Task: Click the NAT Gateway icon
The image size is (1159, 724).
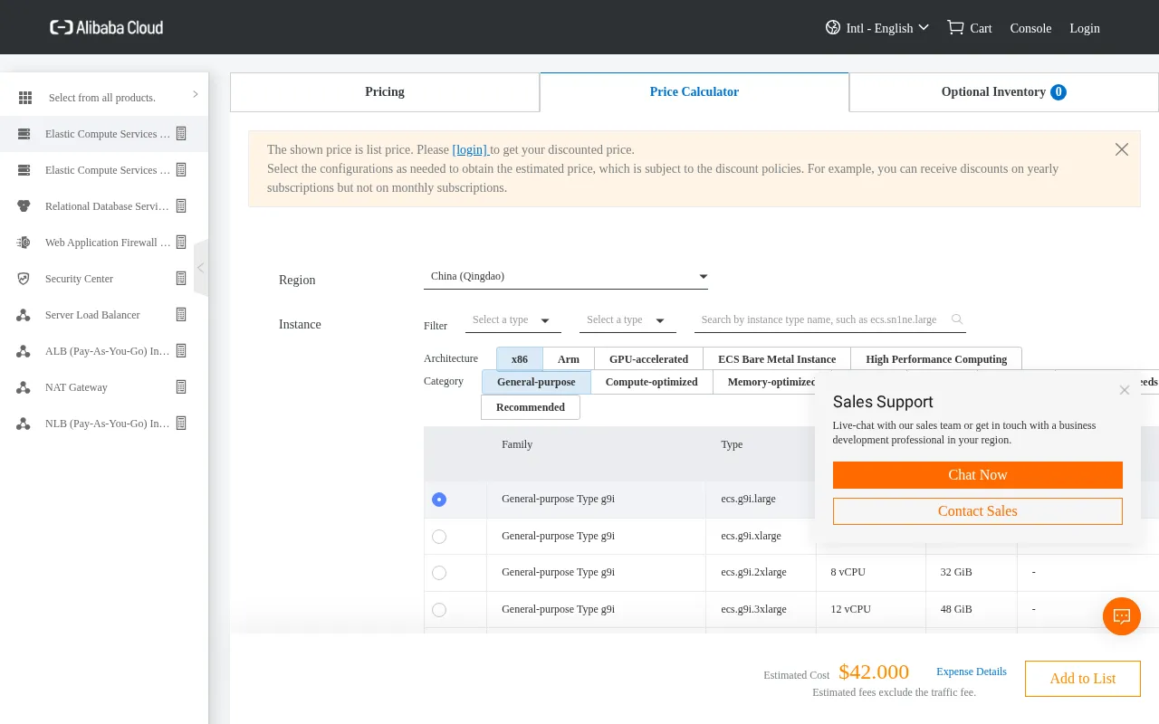Action: pyautogui.click(x=24, y=387)
